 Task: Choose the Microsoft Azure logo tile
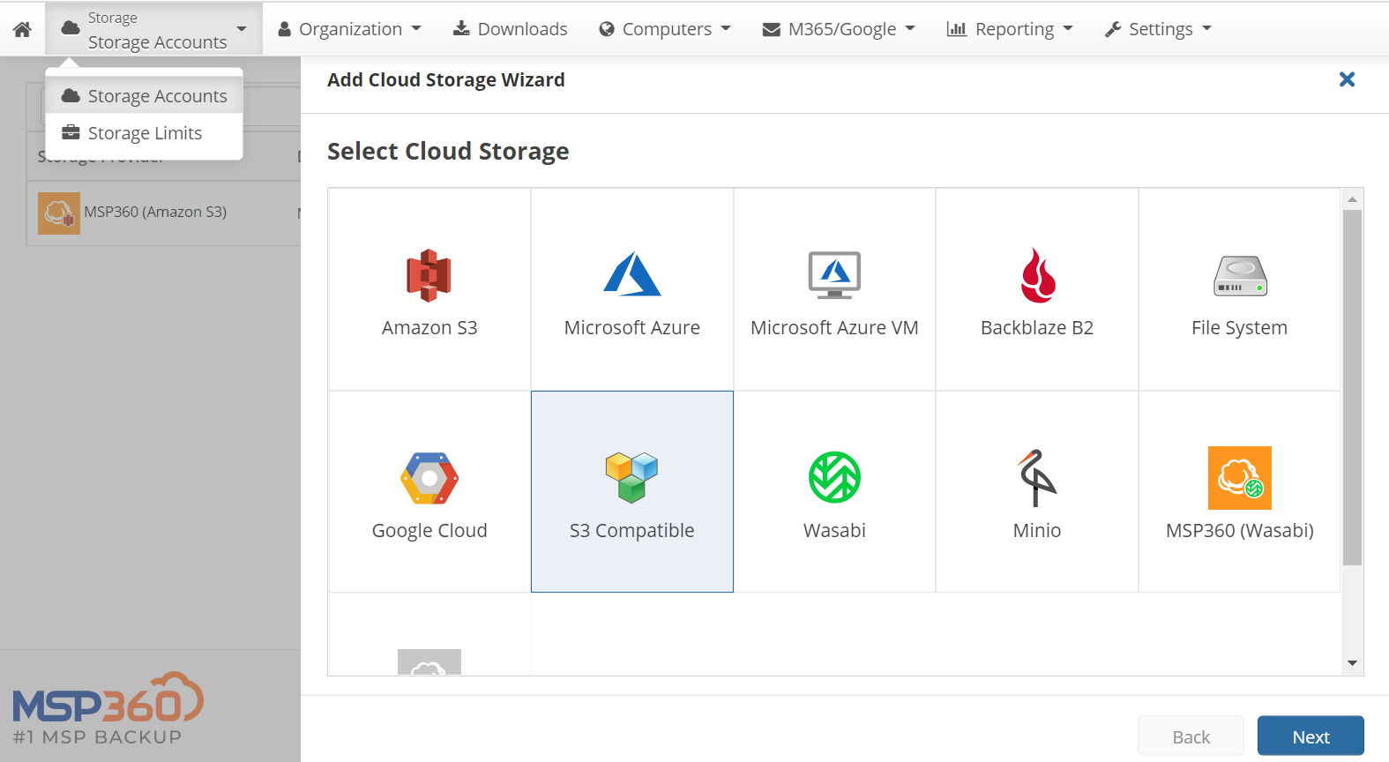point(631,274)
